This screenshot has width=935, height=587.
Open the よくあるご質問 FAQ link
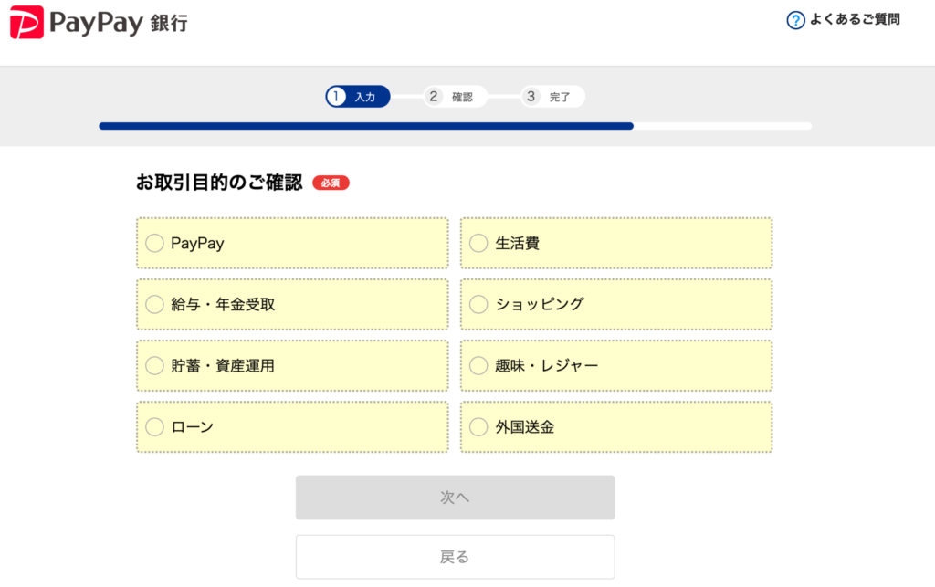(x=855, y=19)
